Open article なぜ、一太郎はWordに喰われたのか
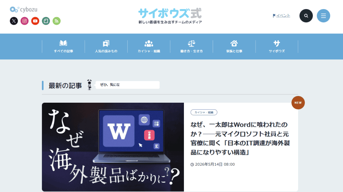The width and height of the screenshot is (343, 192). [x=240, y=138]
